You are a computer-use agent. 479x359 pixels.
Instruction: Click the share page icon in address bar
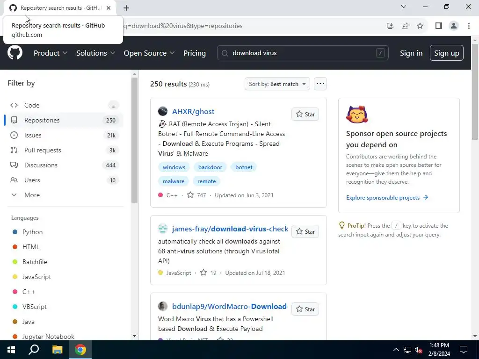tap(405, 26)
